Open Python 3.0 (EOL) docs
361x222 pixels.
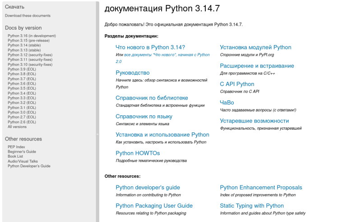coord(22,113)
